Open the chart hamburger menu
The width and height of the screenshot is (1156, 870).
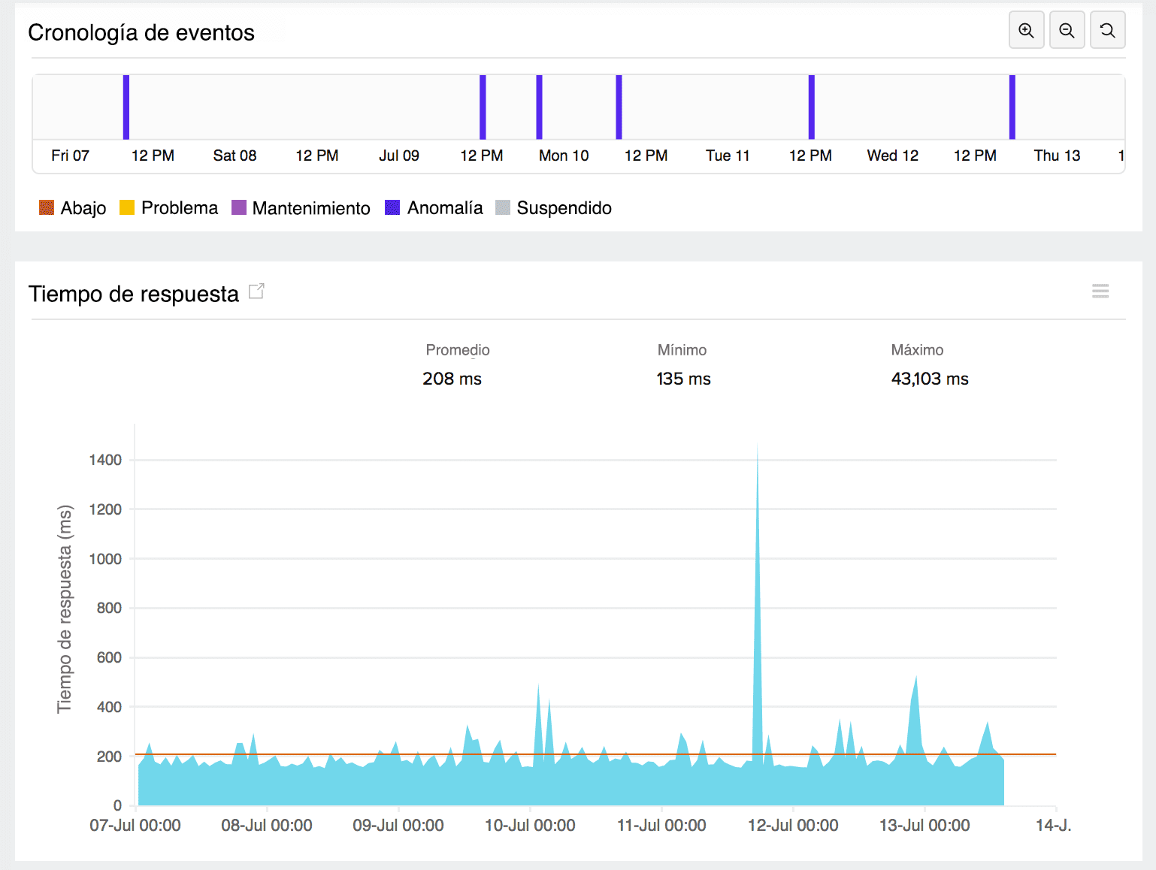[x=1100, y=292]
